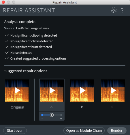Open Repair Assistant settings gear
130x135 pixels.
(114, 10)
